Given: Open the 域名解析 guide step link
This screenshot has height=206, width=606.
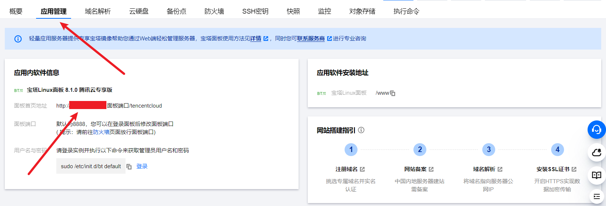Looking at the screenshot, I should [484, 169].
